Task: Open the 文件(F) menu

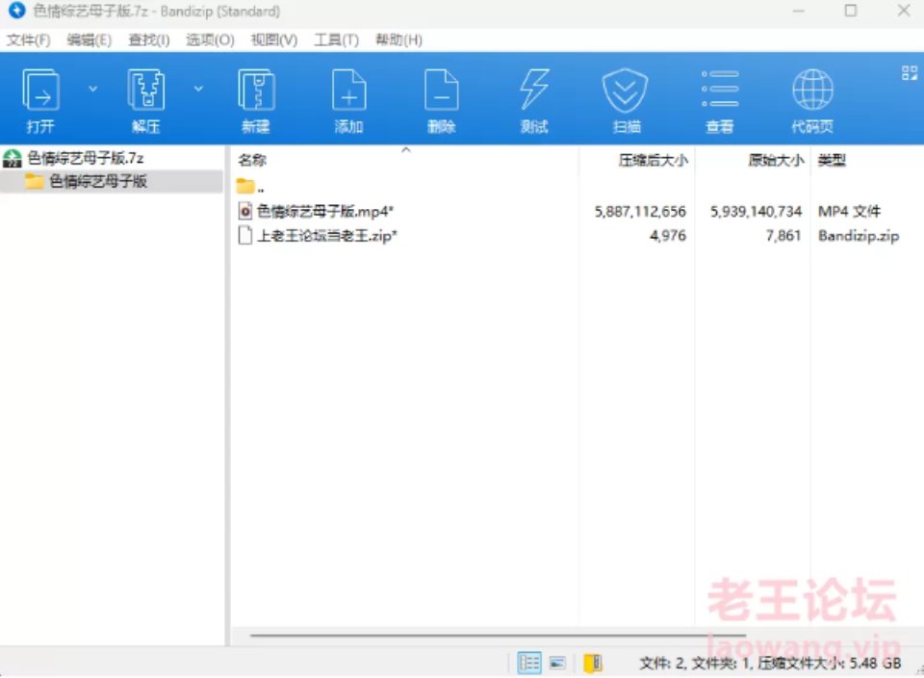Action: [x=28, y=39]
